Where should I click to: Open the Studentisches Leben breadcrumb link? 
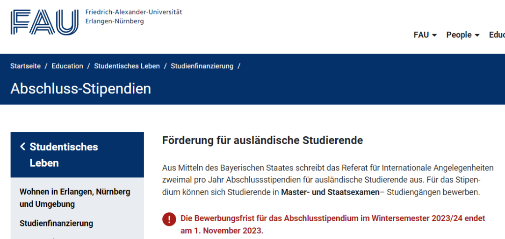tap(127, 66)
